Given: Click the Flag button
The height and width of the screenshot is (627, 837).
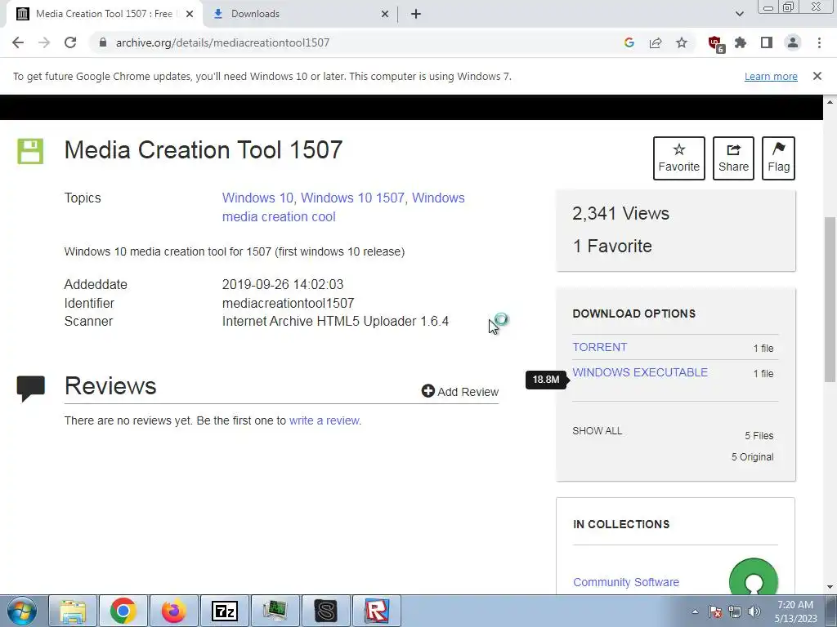Looking at the screenshot, I should tap(778, 158).
